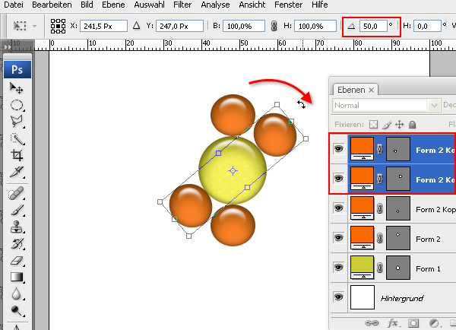Switch to the Ebenen panel tab

coord(350,90)
